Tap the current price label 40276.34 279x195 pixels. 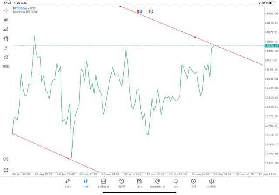tap(271, 45)
